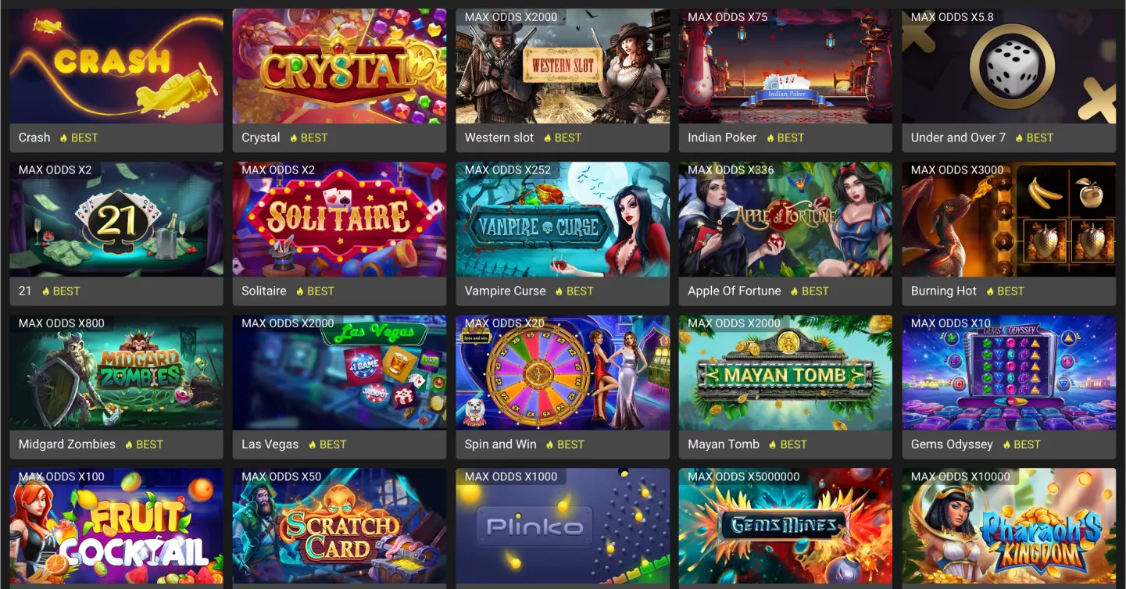
Task: Open the Burning Hot game thumbnail
Action: click(1009, 220)
